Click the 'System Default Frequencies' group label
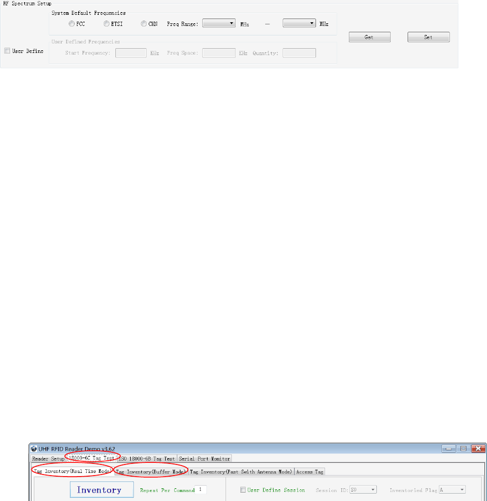This screenshot has width=487, height=501. pyautogui.click(x=88, y=13)
